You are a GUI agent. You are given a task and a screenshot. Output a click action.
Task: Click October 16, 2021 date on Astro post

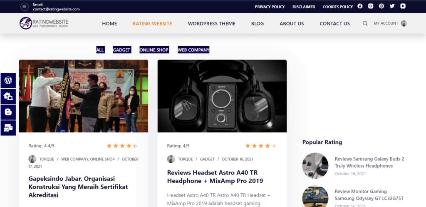click(238, 159)
